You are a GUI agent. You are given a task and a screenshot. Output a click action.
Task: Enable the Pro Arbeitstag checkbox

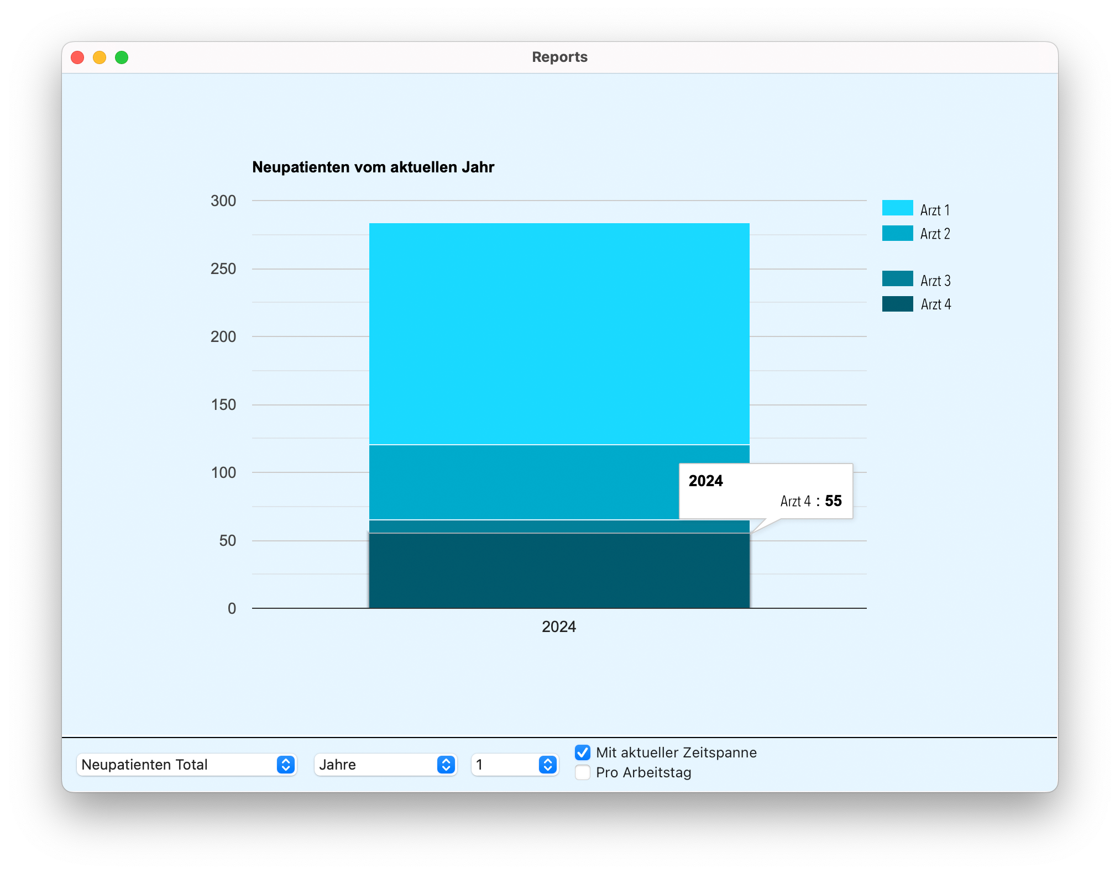[x=583, y=772]
